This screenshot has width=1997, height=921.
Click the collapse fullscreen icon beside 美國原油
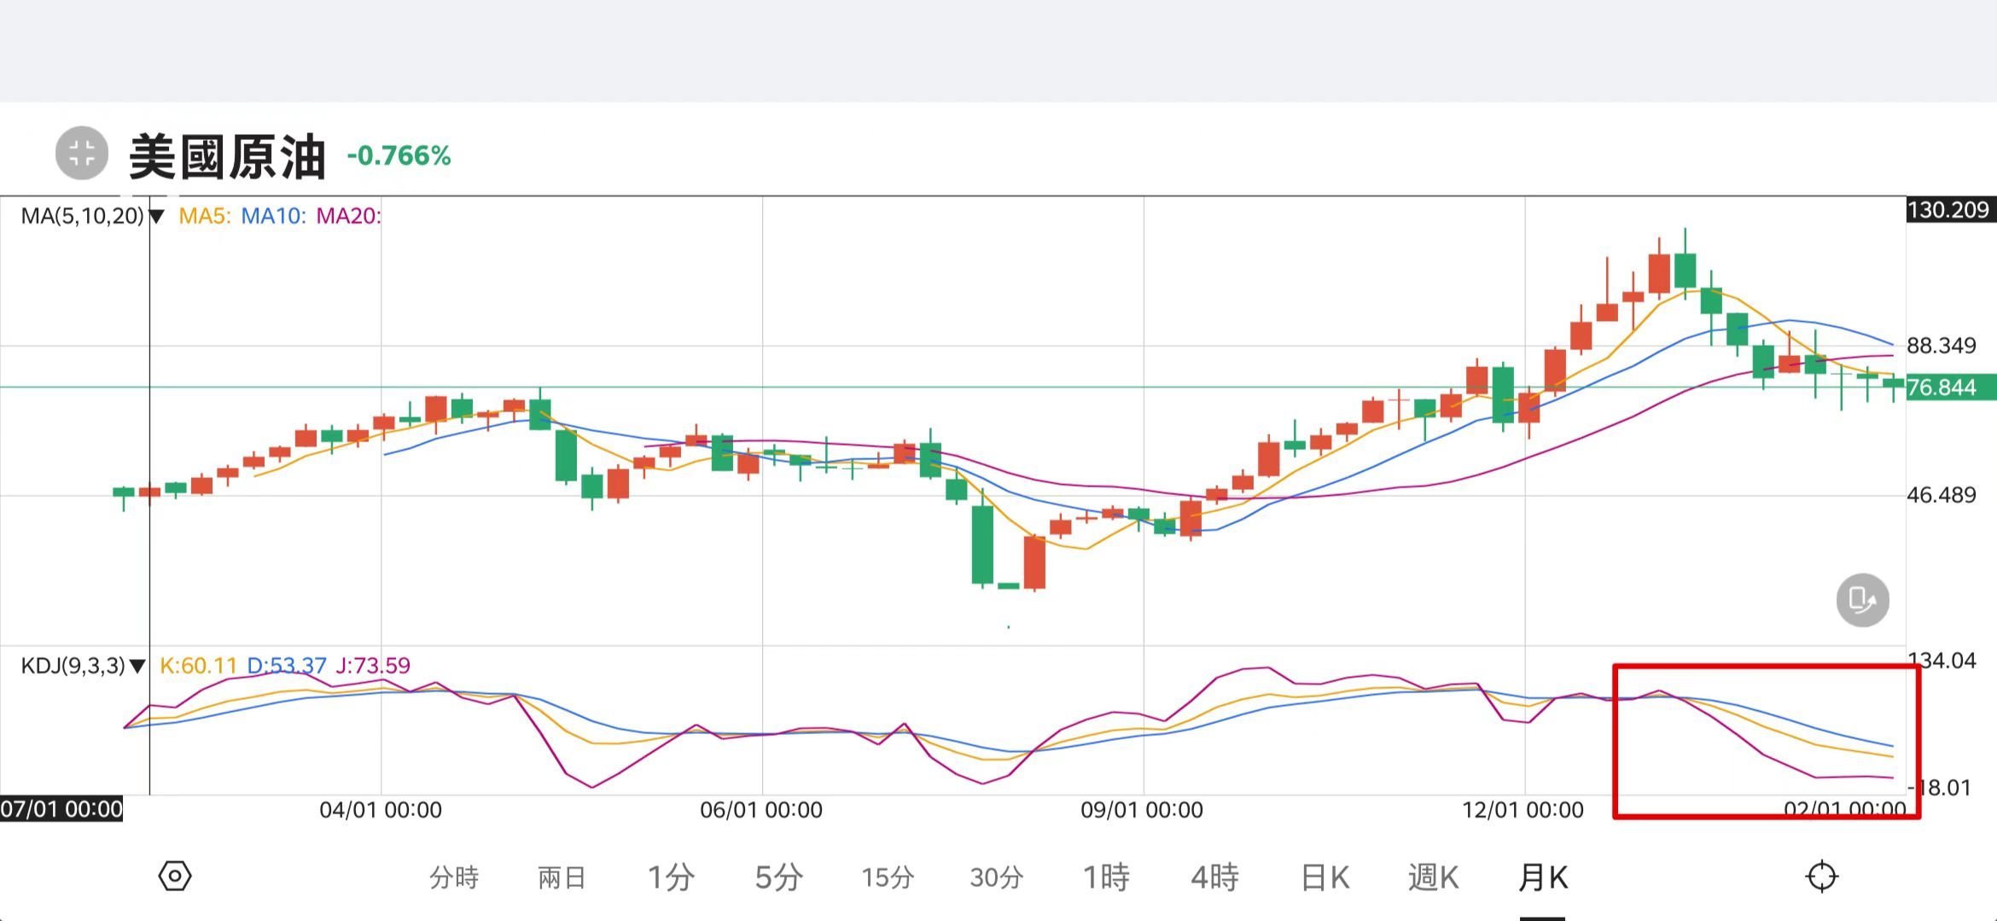click(82, 154)
